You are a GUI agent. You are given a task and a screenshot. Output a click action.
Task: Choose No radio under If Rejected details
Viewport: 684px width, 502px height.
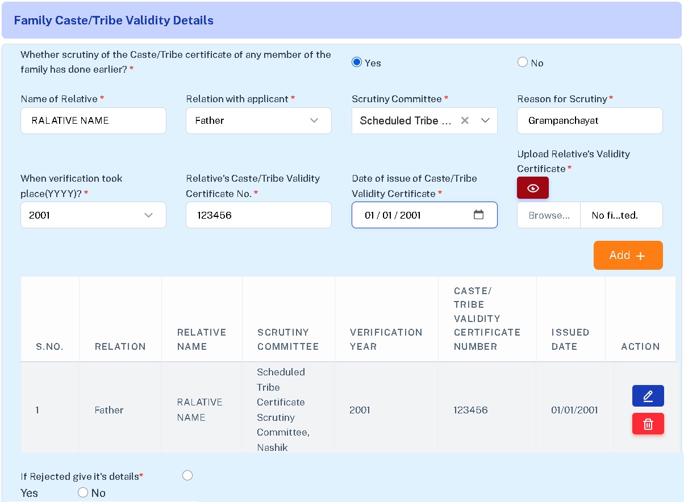[83, 492]
